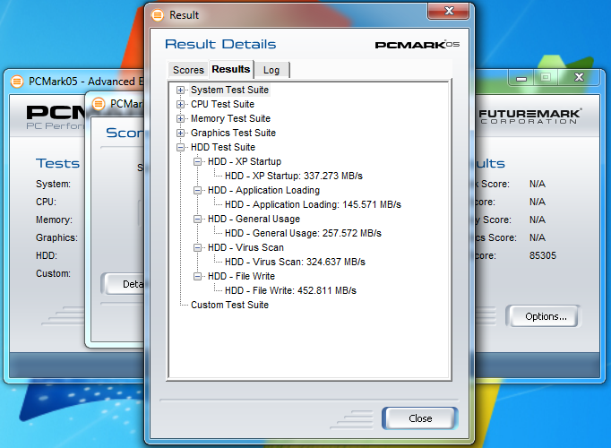Viewport: 611px width, 448px height.
Task: Click the Result Details heading
Action: 220,44
